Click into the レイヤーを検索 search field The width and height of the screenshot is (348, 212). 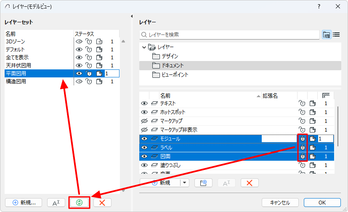point(229,34)
